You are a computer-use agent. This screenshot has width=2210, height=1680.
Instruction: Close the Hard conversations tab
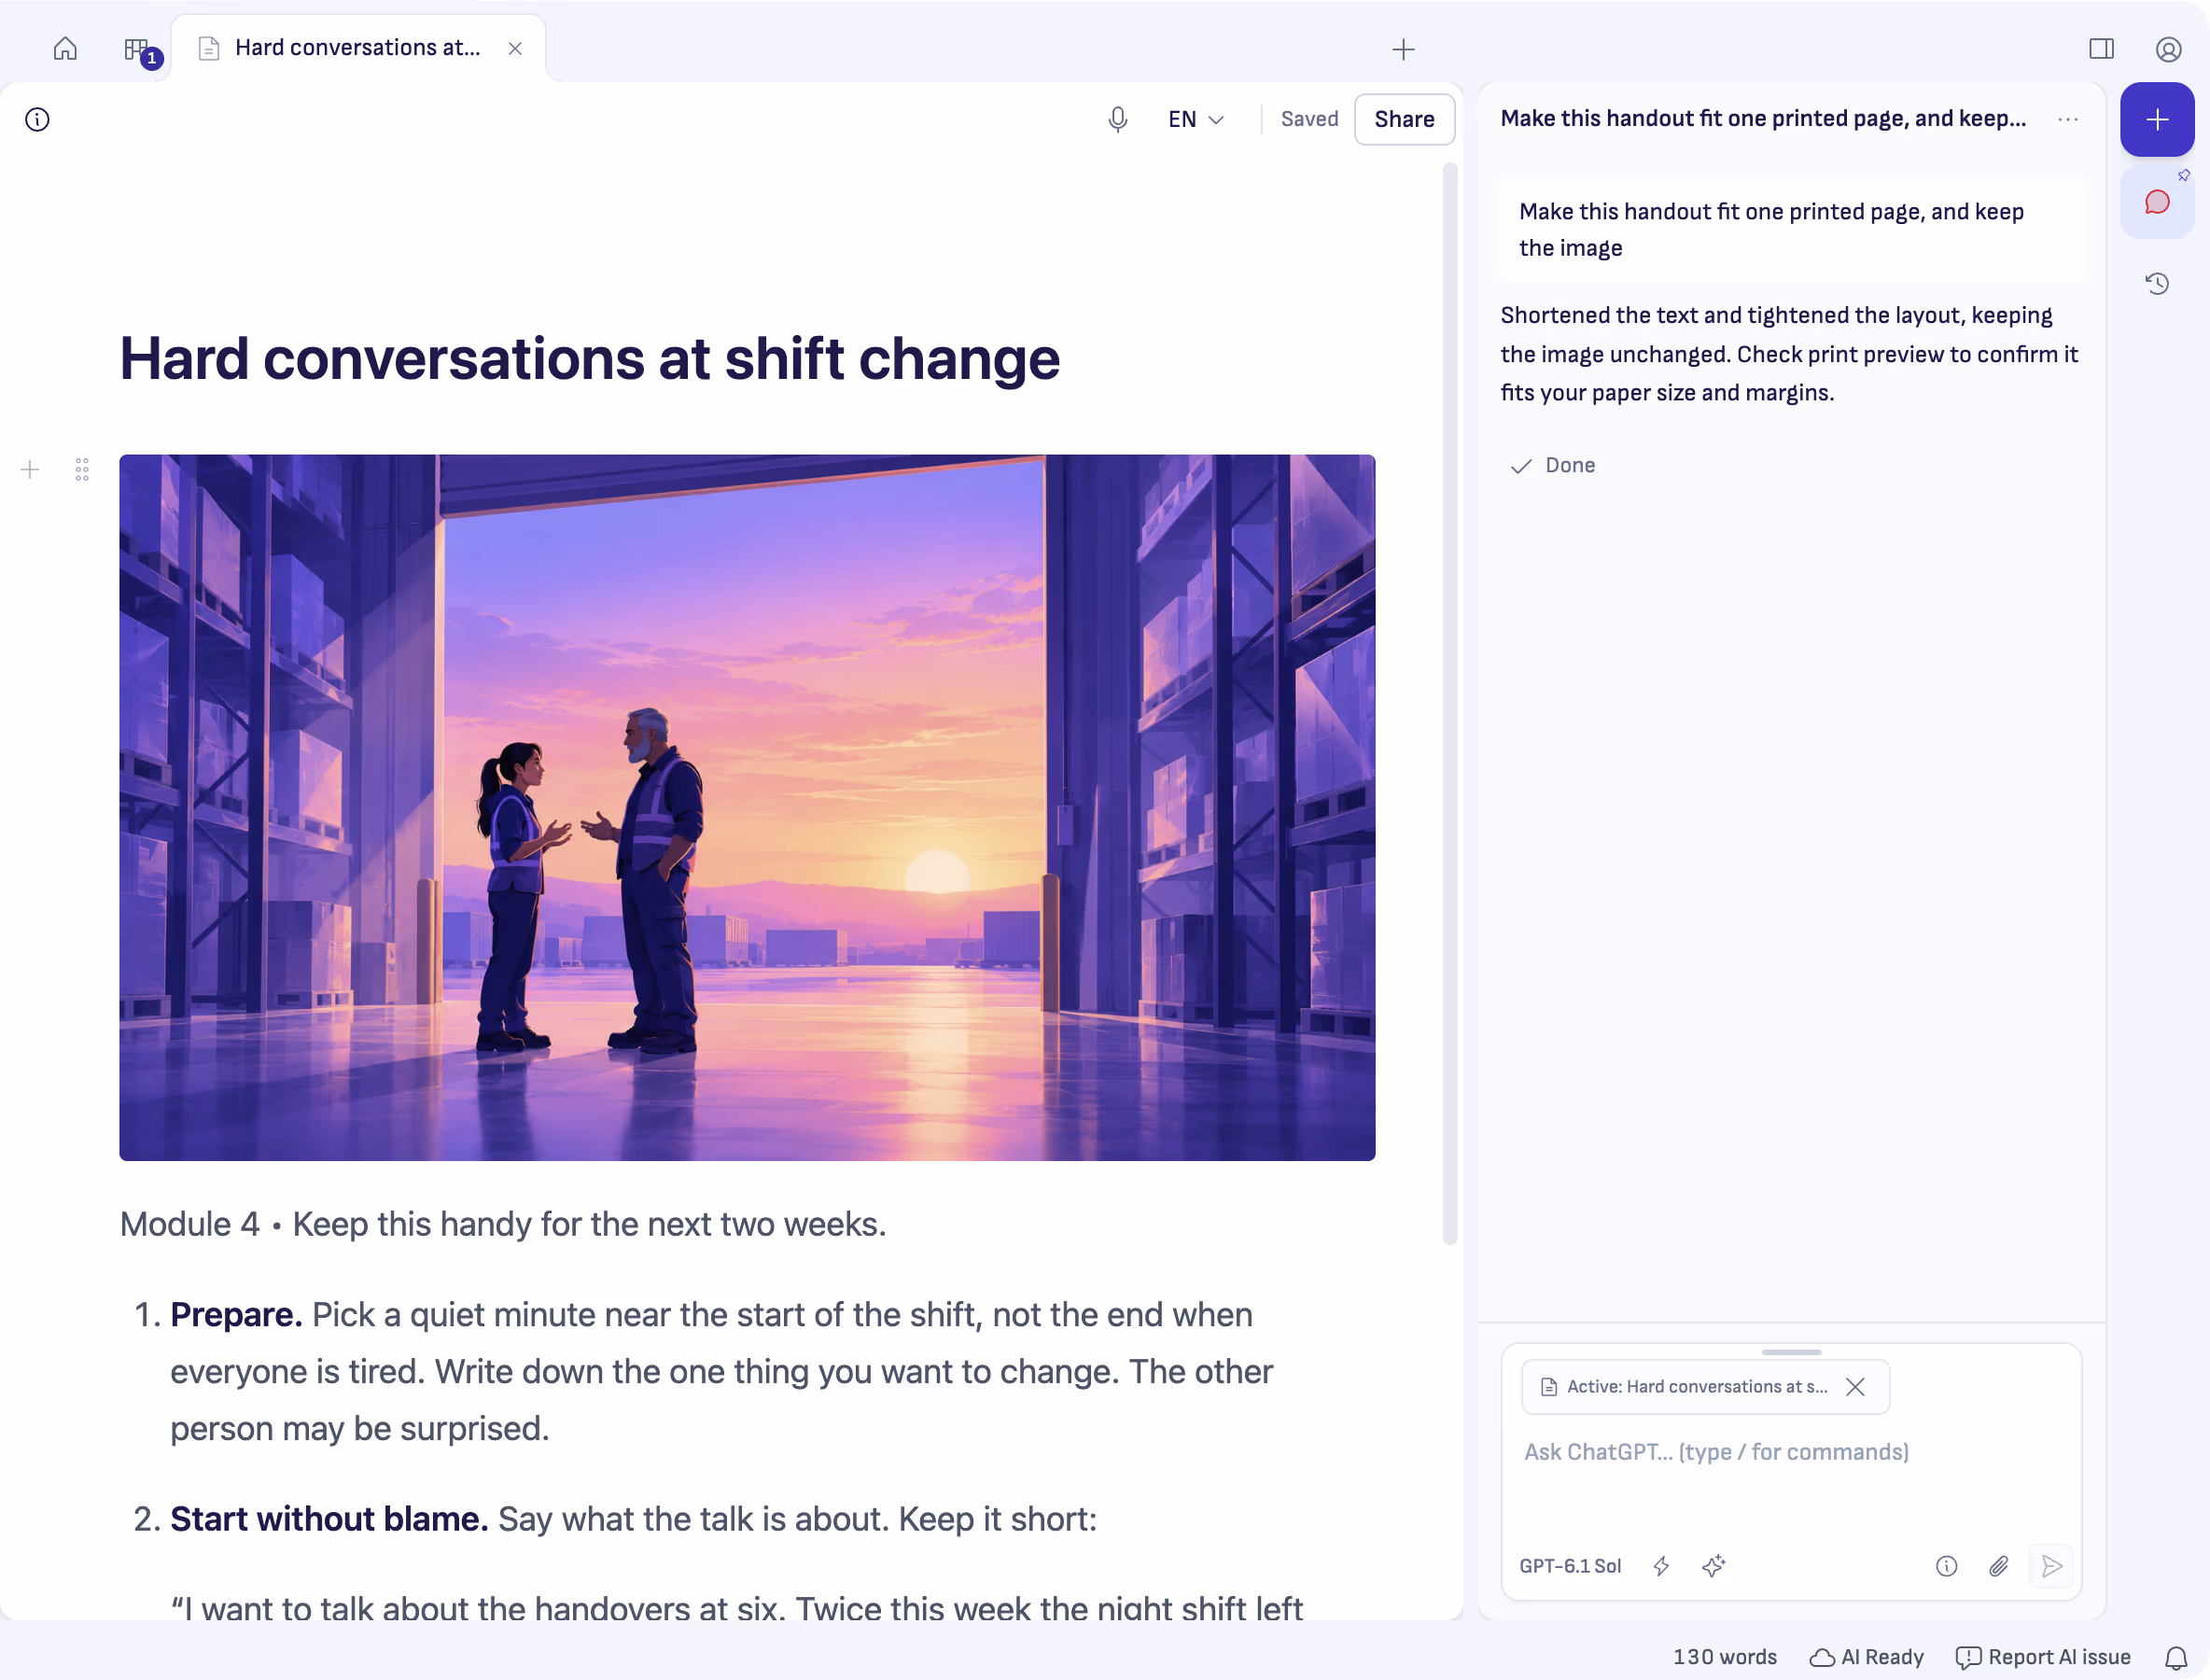pyautogui.click(x=515, y=48)
